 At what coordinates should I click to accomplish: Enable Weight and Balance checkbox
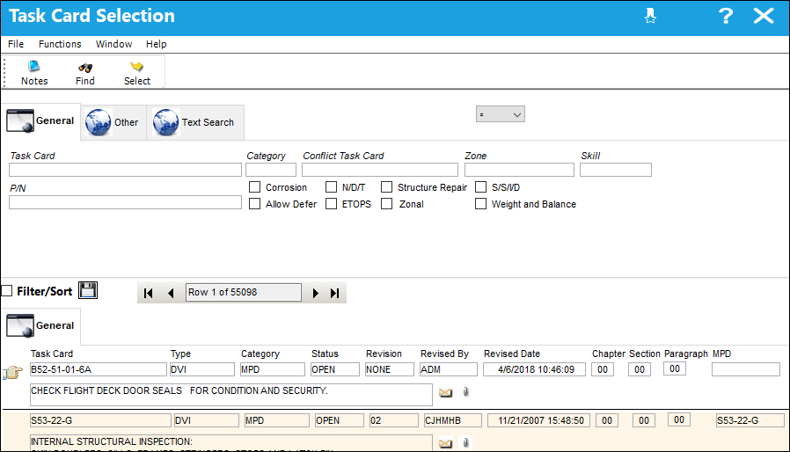(480, 204)
